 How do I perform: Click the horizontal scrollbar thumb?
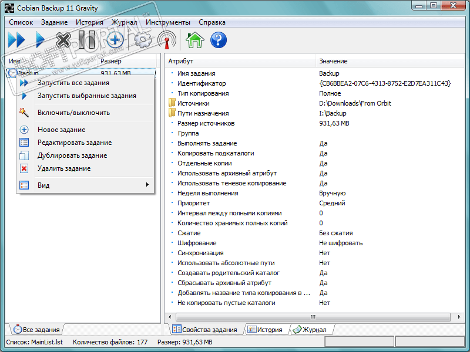(x=313, y=317)
